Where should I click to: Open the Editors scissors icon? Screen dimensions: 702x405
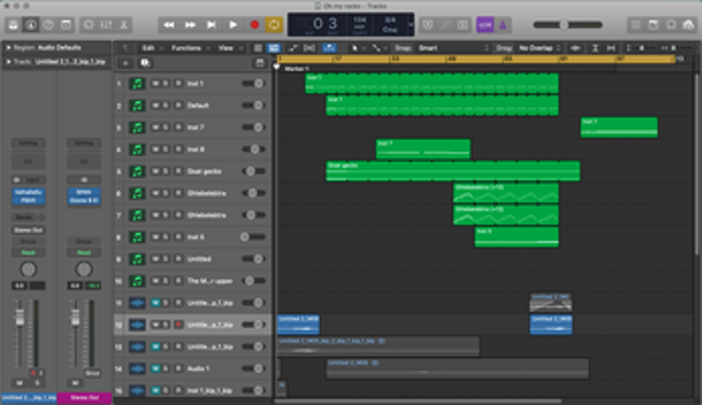(x=124, y=25)
